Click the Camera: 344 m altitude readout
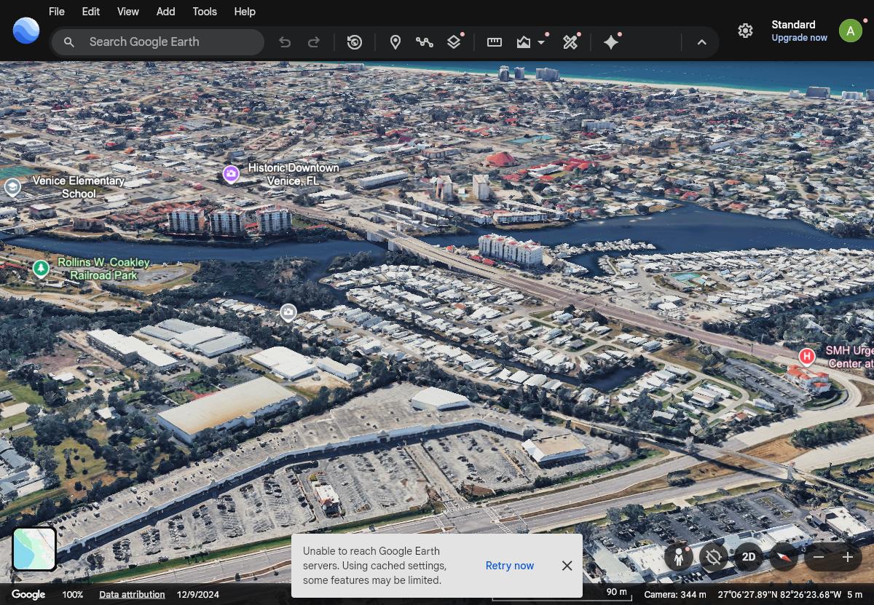 click(675, 595)
